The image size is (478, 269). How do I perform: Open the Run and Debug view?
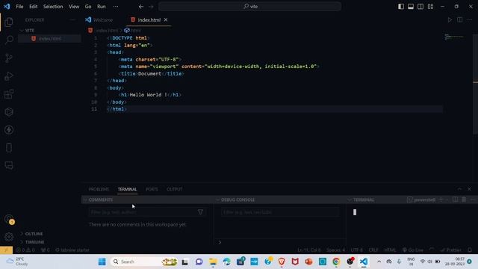[x=9, y=76]
